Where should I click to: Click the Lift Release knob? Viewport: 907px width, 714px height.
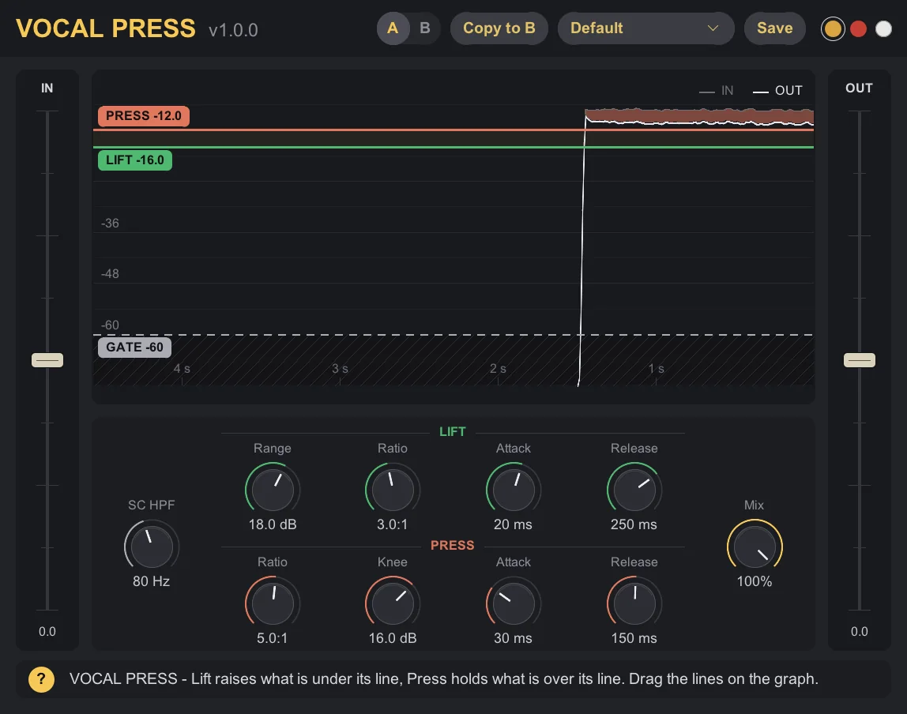pos(634,490)
